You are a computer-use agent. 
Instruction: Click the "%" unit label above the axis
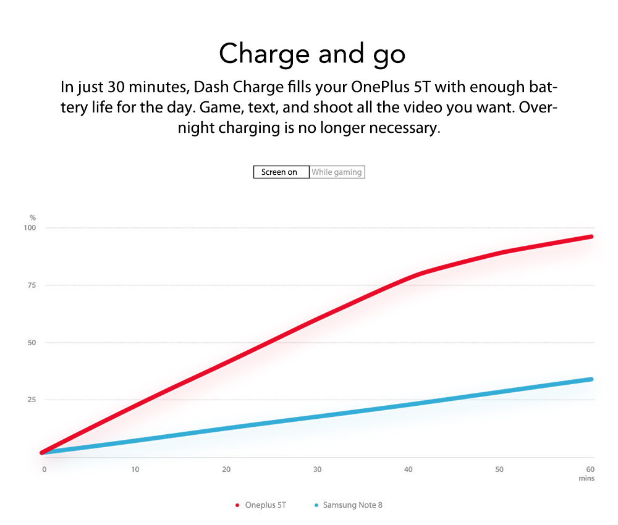pyautogui.click(x=33, y=217)
